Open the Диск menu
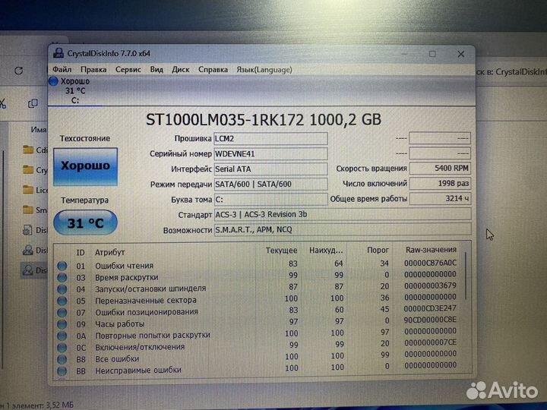 click(x=181, y=70)
